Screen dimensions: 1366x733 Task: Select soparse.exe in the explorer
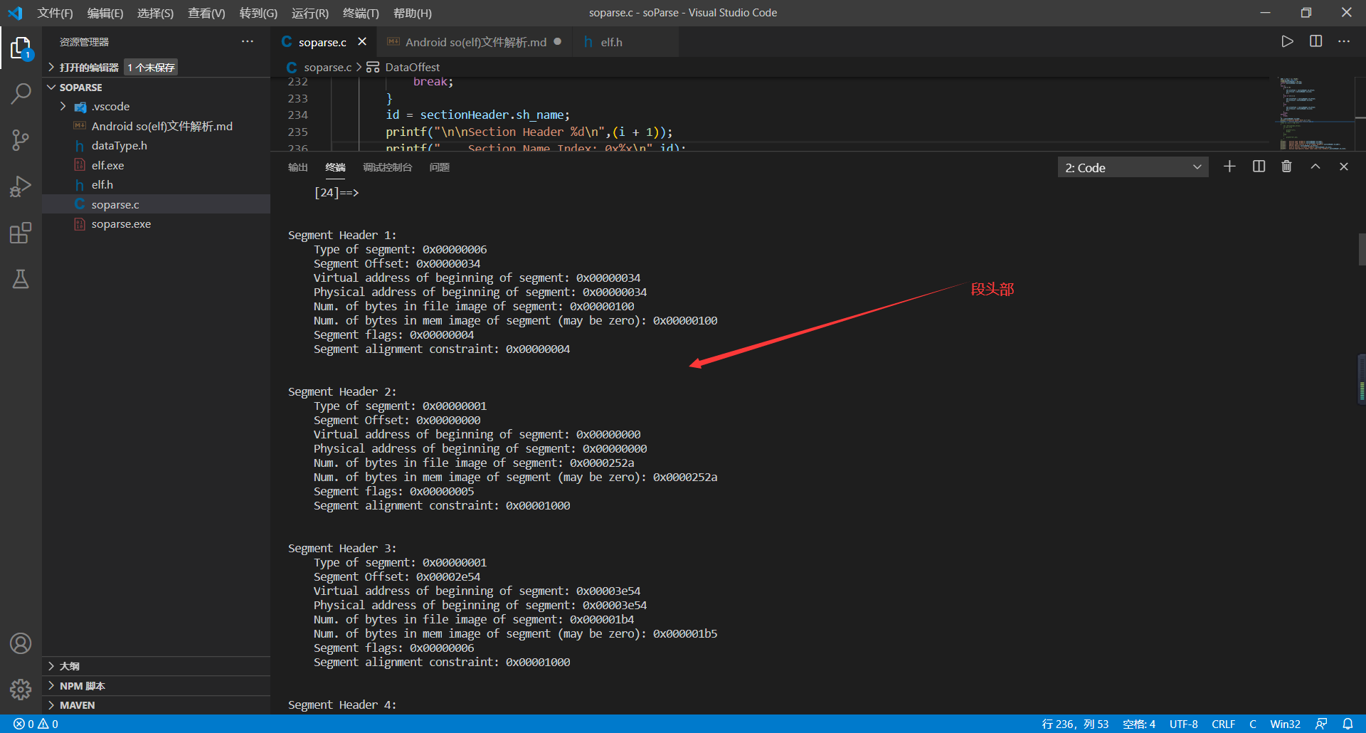157,223
